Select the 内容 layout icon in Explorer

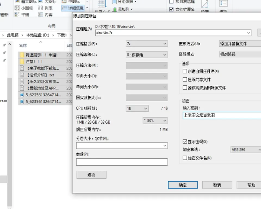tap(41, 15)
